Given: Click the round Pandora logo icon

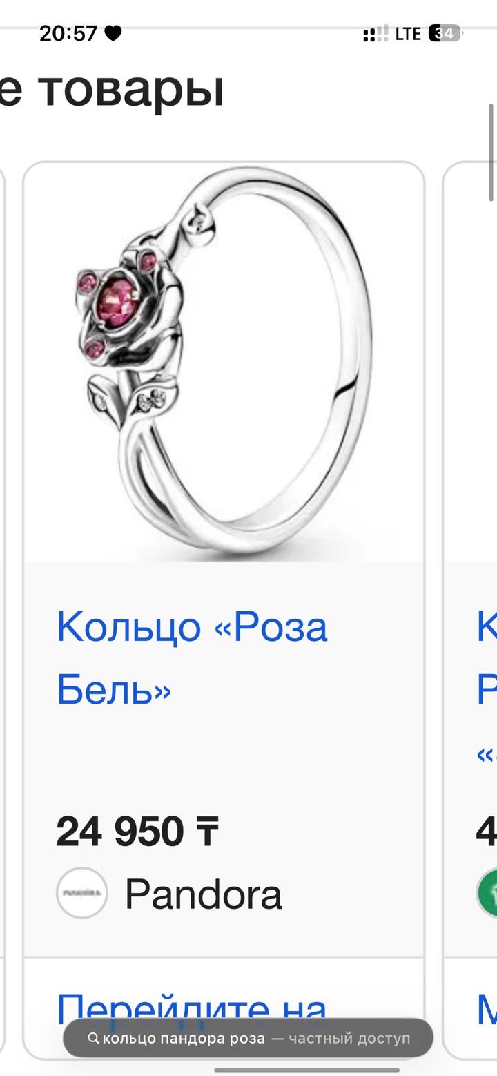Looking at the screenshot, I should pos(82,892).
